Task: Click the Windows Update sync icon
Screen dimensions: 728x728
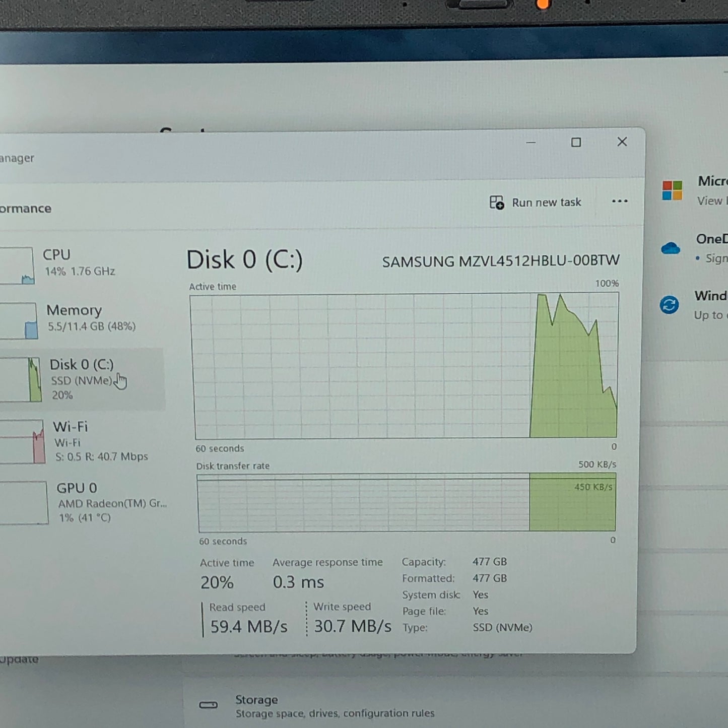Action: point(669,304)
